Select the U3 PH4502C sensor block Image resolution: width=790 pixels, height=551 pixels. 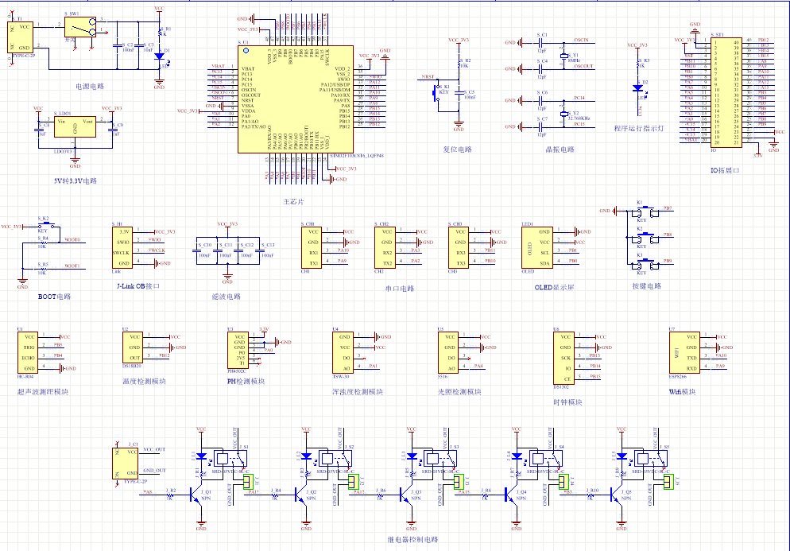point(238,351)
